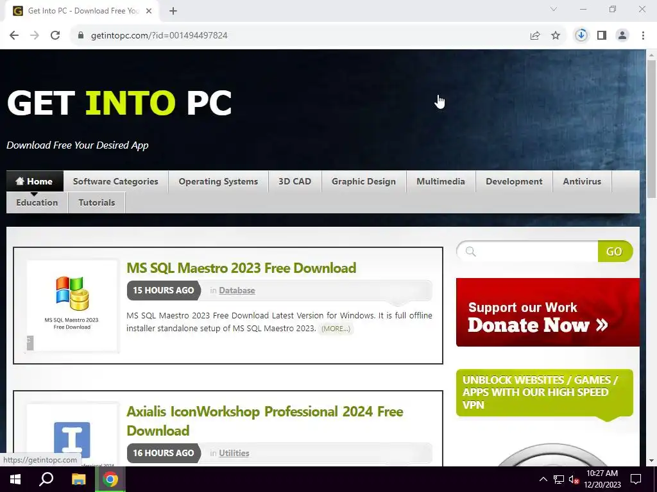Open the Utilities category link
Viewport: 657px width, 492px height.
coord(234,453)
